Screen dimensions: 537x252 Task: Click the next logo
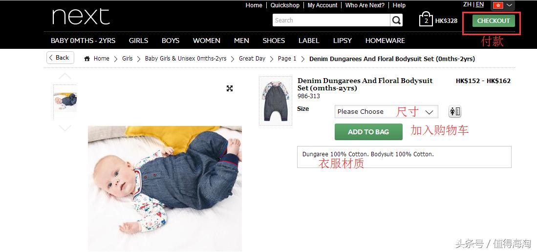(x=81, y=17)
